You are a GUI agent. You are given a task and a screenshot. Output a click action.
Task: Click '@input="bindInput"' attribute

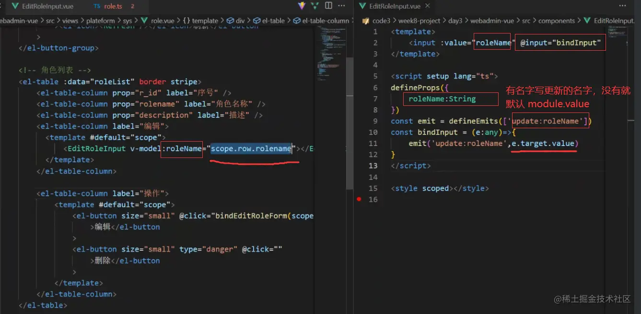pyautogui.click(x=560, y=43)
